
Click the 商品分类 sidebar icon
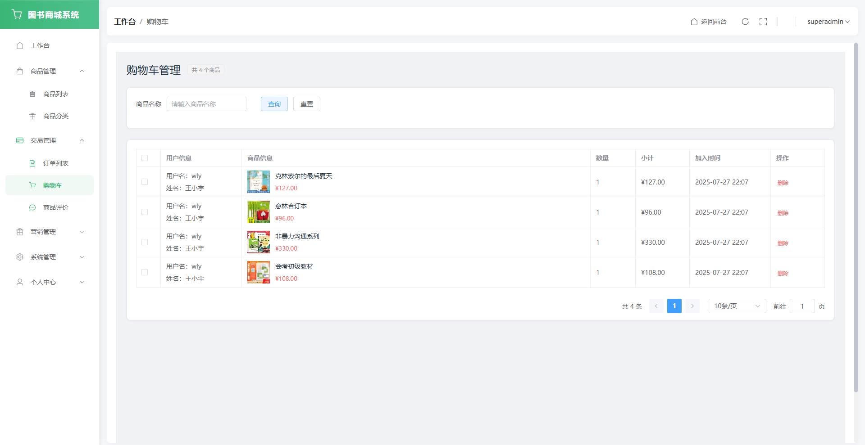(x=32, y=116)
